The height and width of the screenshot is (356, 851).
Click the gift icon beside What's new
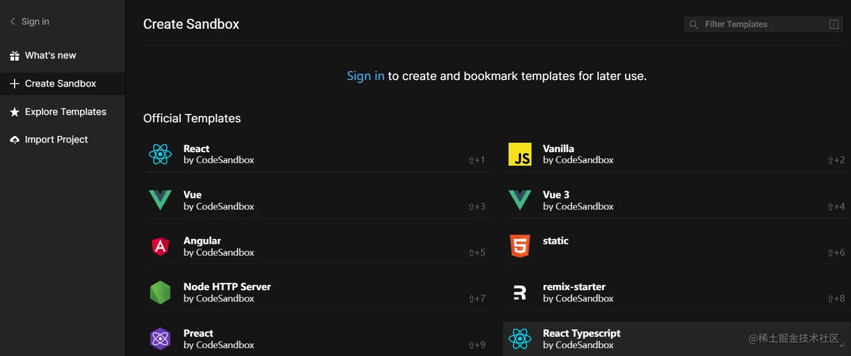(x=15, y=56)
